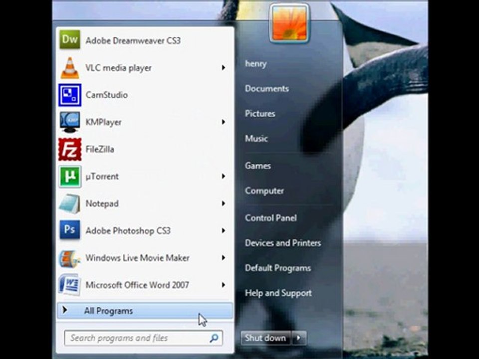Click the KMPlayer label

point(104,122)
